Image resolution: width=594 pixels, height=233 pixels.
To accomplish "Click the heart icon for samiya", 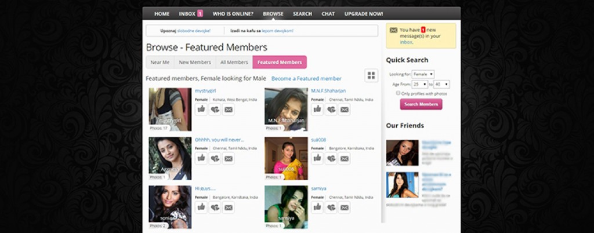I will point(331,207).
